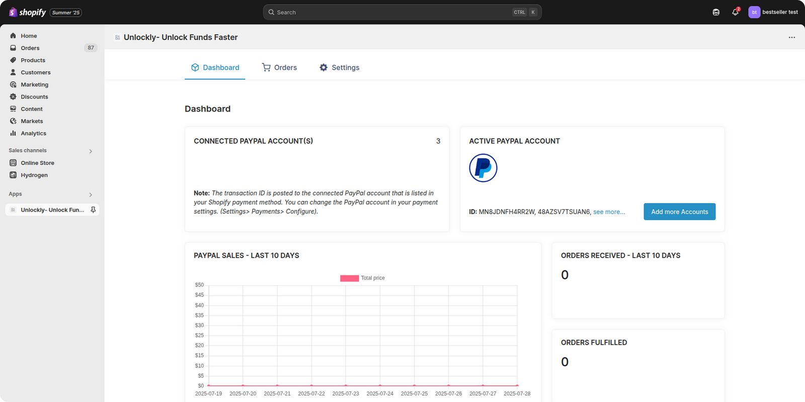Click the Shopify logo in top bar

click(28, 12)
